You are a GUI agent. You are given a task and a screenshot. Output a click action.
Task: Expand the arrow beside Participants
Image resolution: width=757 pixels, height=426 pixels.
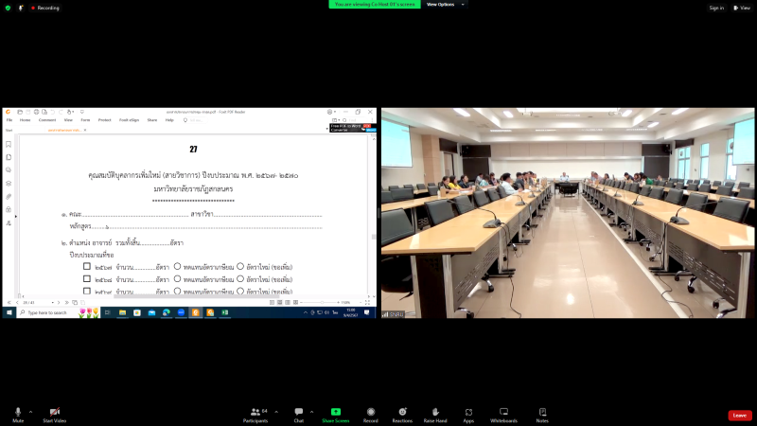click(275, 412)
